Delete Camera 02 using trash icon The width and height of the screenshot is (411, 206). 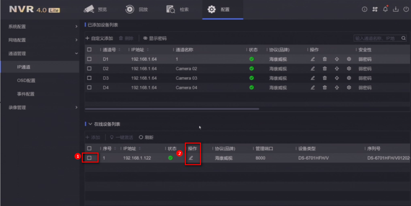pyautogui.click(x=325, y=68)
